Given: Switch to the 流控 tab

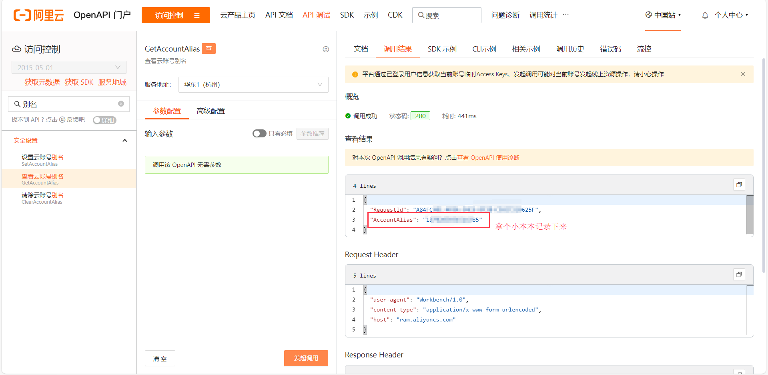Looking at the screenshot, I should [644, 49].
